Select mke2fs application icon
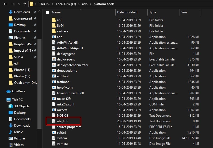The height and width of the screenshot is (148, 213). click(x=54, y=110)
